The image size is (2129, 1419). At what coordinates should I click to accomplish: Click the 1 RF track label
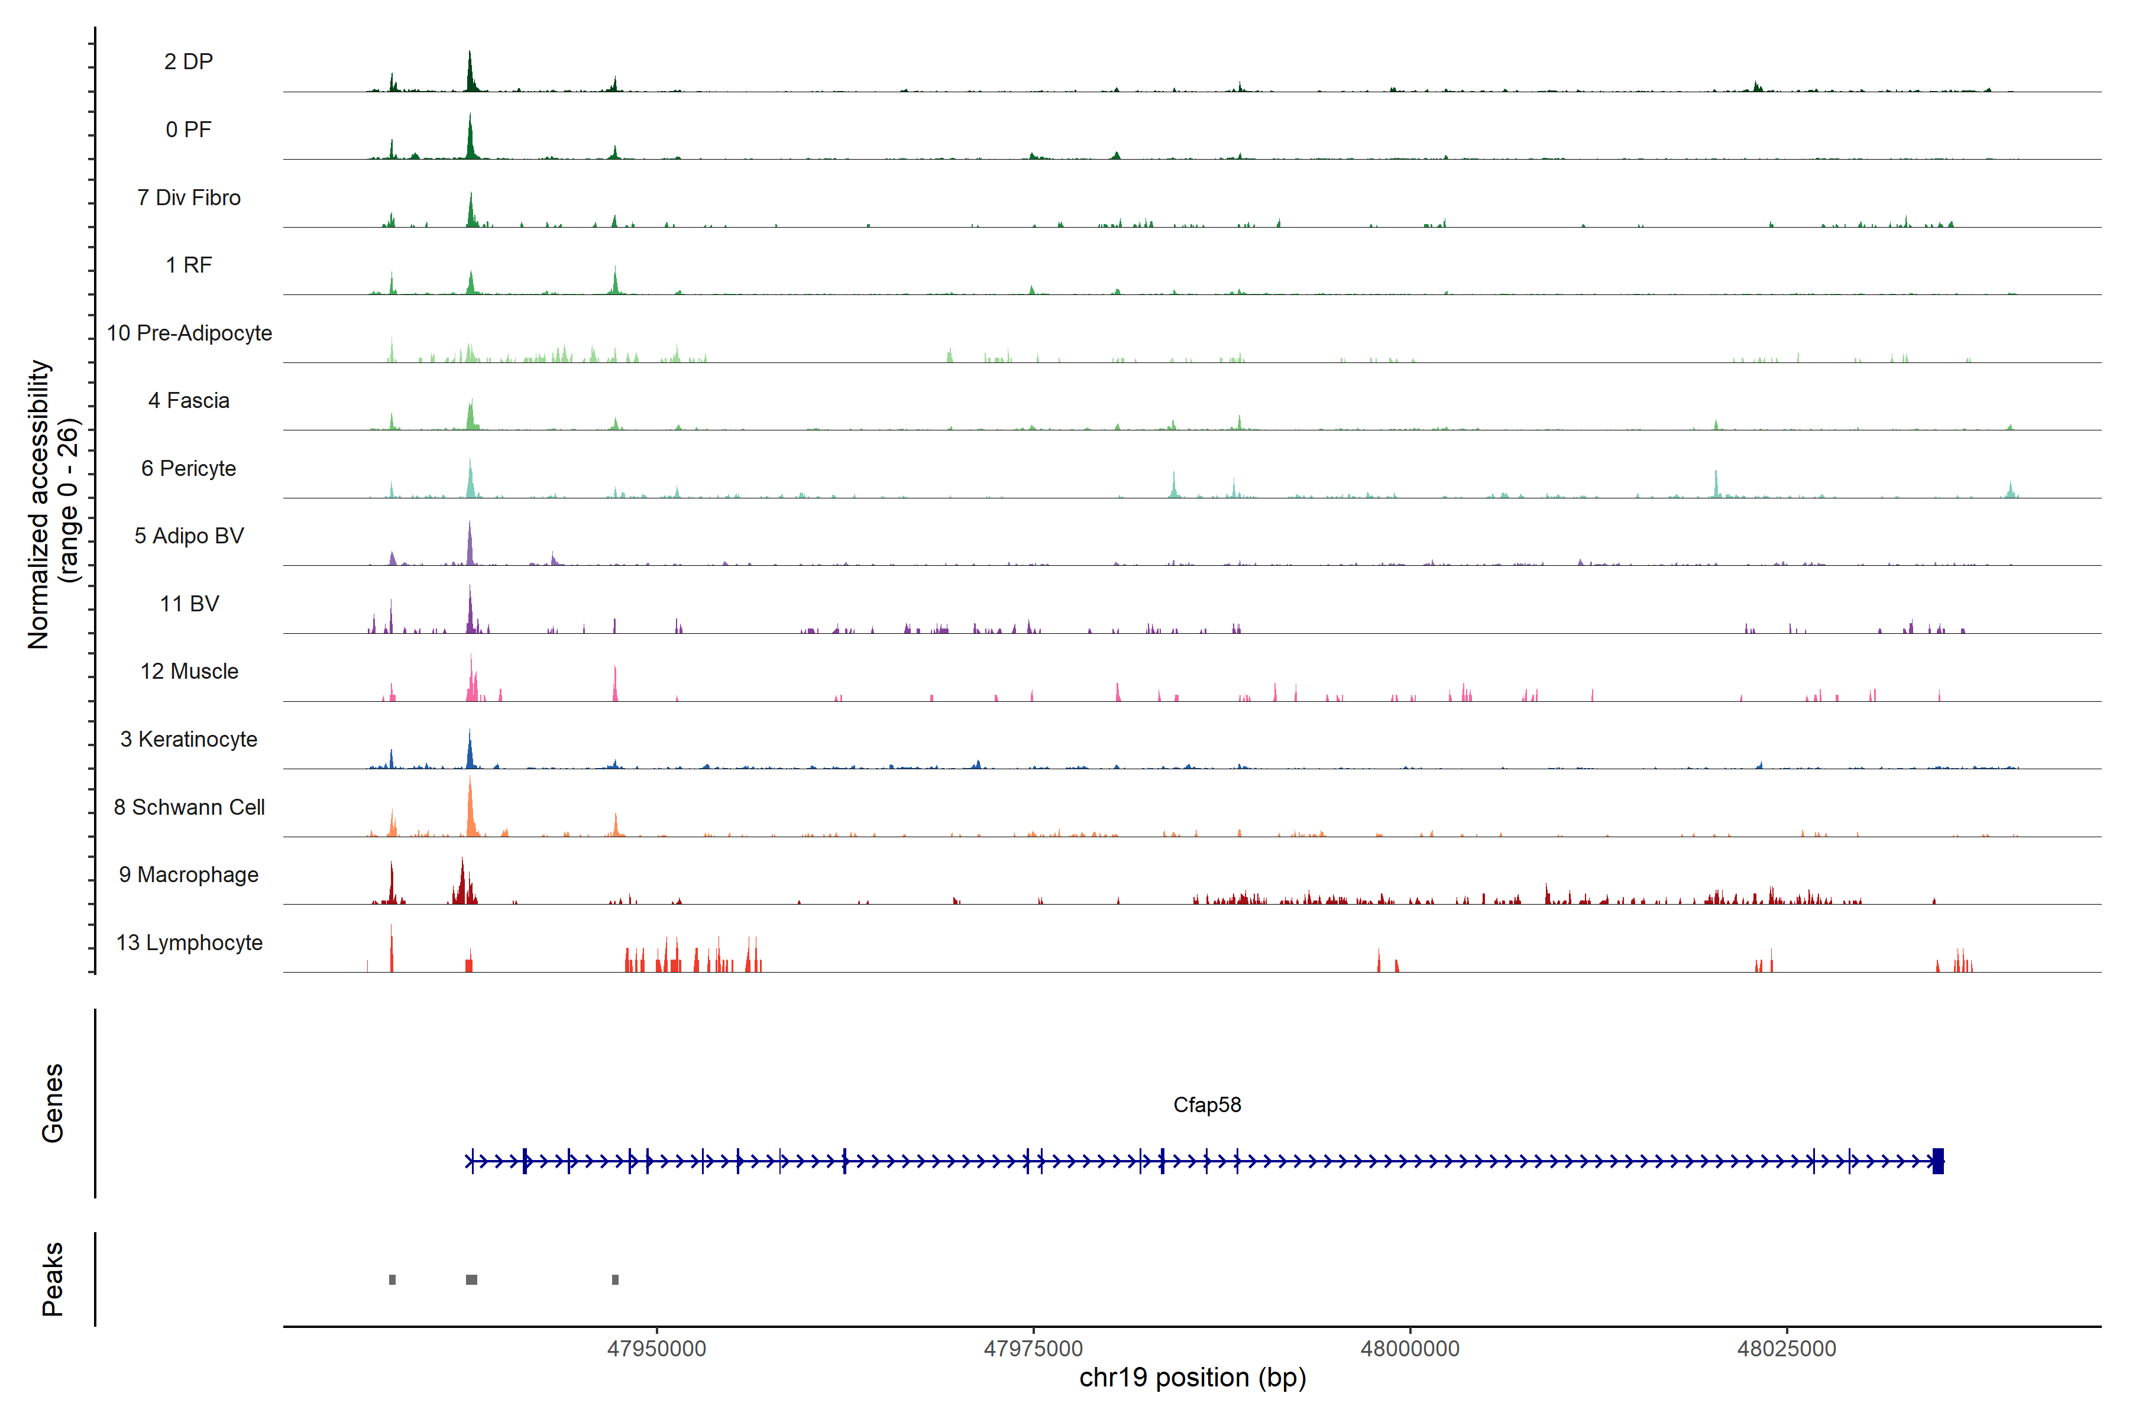click(188, 265)
